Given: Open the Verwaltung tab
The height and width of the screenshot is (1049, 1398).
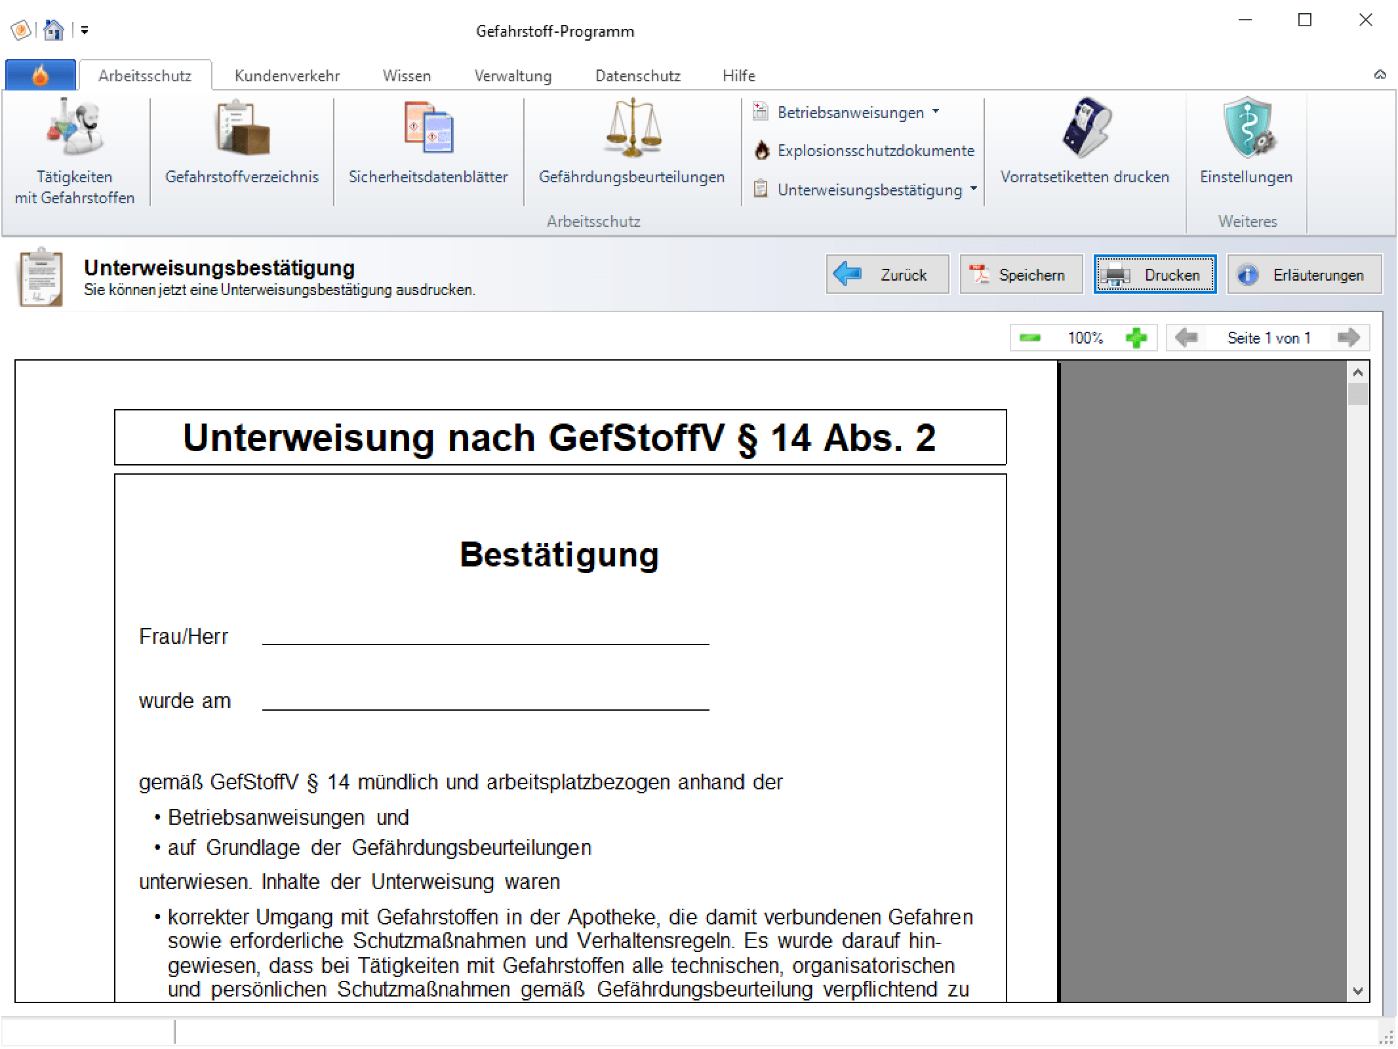Looking at the screenshot, I should click(x=513, y=75).
